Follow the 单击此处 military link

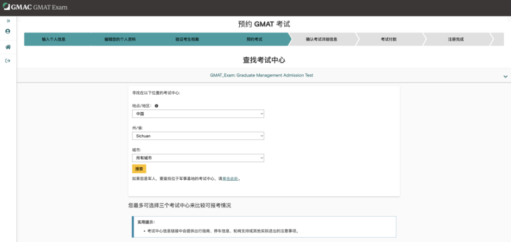(231, 179)
